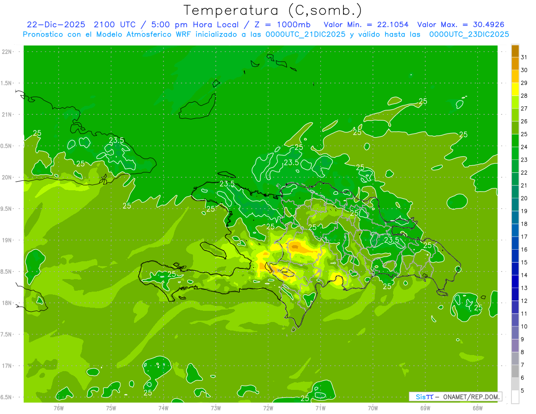536x414 pixels.
Task: Click the SisTT - ONAMET/REP.DOM. credit box
Action: click(x=456, y=397)
